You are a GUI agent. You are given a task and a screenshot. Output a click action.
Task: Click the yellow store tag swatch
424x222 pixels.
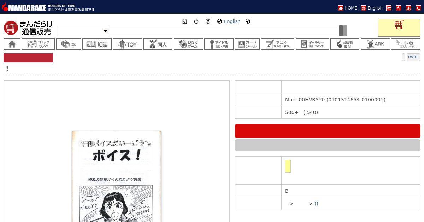pos(288,166)
